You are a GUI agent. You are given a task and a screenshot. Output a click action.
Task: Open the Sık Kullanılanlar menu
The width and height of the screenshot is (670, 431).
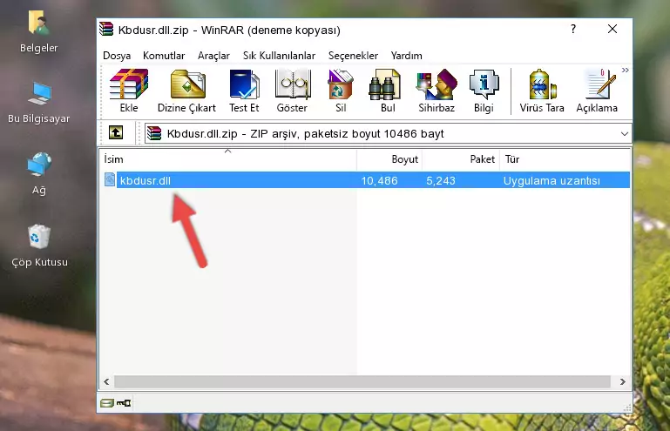coord(279,56)
